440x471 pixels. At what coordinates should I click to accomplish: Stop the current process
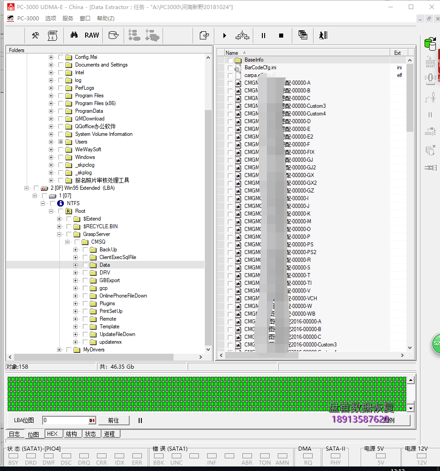(x=281, y=35)
